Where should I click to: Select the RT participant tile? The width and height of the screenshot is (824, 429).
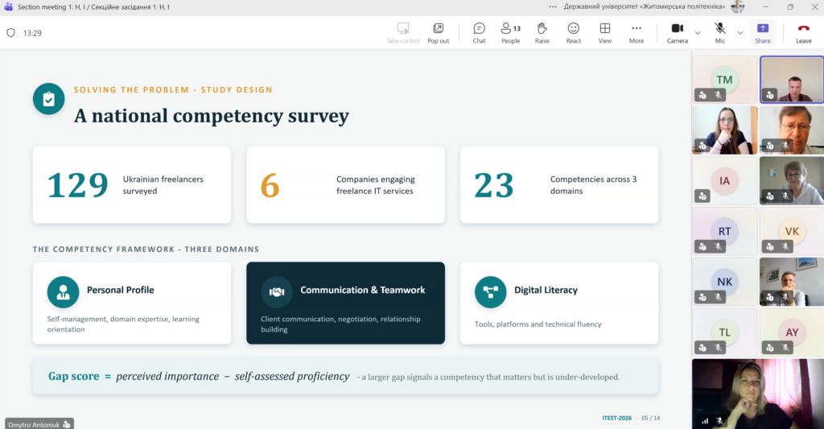tap(724, 231)
